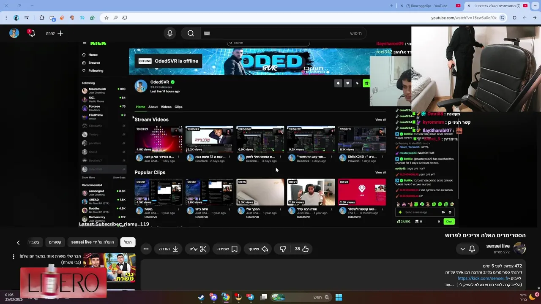This screenshot has height=304, width=541.
Task: Open the media controls toolbar icon
Action: pyautogui.click(x=27, y=18)
